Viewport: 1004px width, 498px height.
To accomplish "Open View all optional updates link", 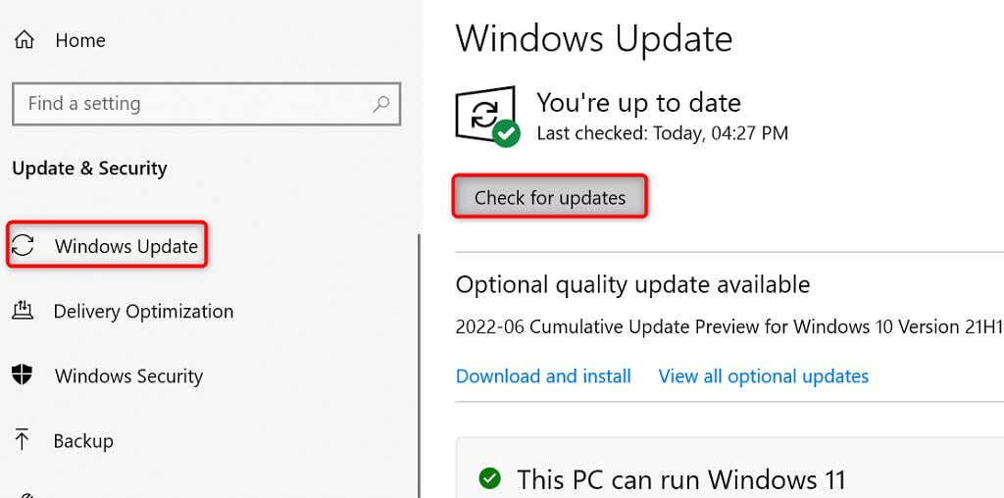I will [x=763, y=376].
